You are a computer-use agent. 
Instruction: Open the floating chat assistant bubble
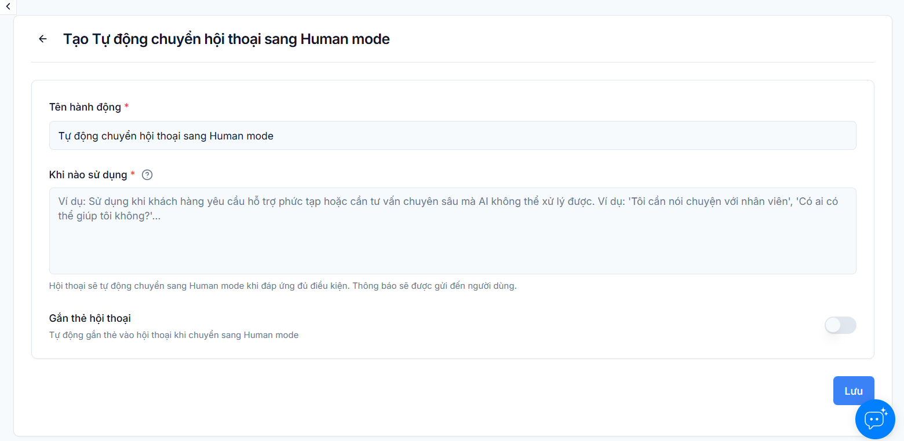click(x=874, y=419)
